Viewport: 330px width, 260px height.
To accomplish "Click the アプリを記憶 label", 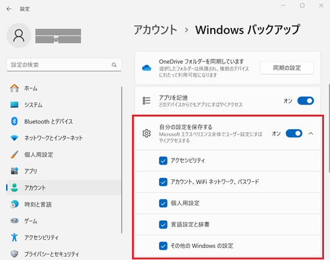I will point(173,98).
